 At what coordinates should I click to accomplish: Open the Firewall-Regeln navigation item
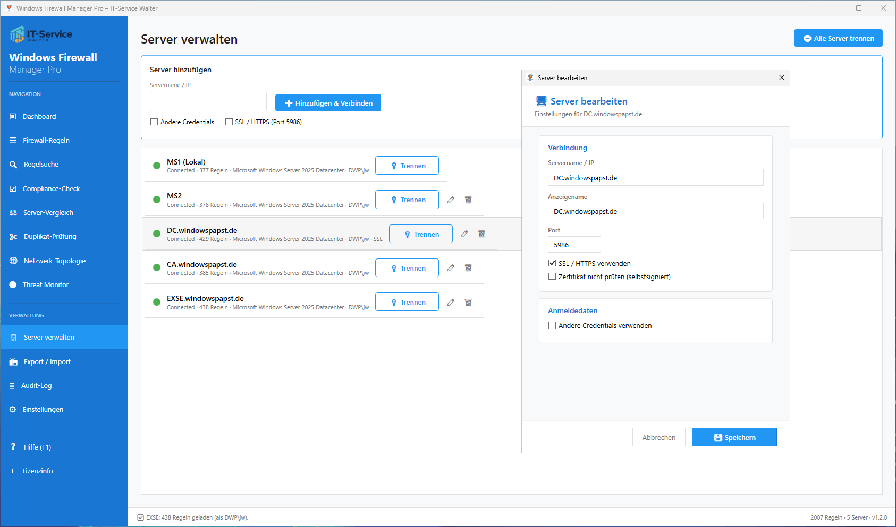coord(46,141)
